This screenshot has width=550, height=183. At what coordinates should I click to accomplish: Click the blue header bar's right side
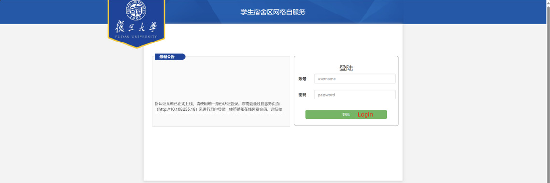(474, 12)
